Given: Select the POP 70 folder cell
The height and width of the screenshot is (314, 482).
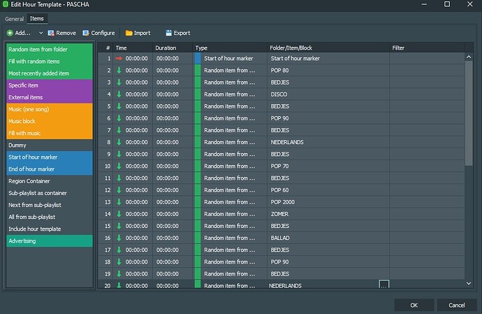Looking at the screenshot, I should pos(328,166).
